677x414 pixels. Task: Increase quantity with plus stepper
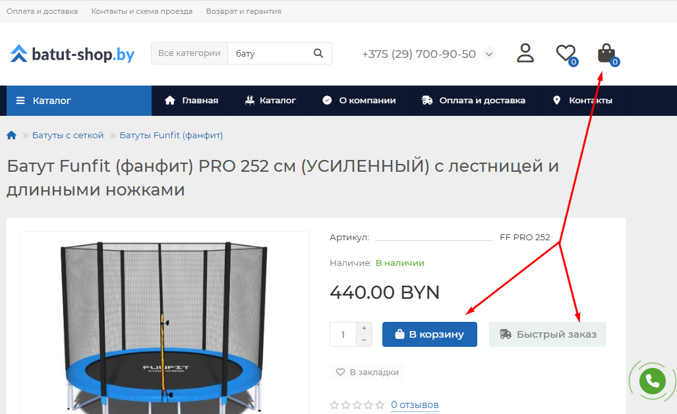coord(364,328)
